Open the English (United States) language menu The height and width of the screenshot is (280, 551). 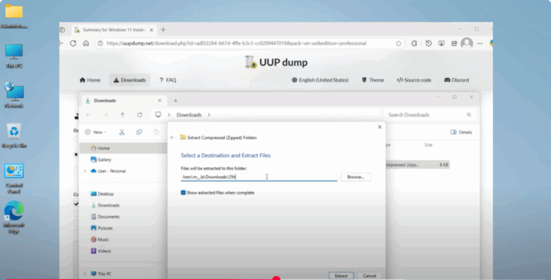coord(320,80)
